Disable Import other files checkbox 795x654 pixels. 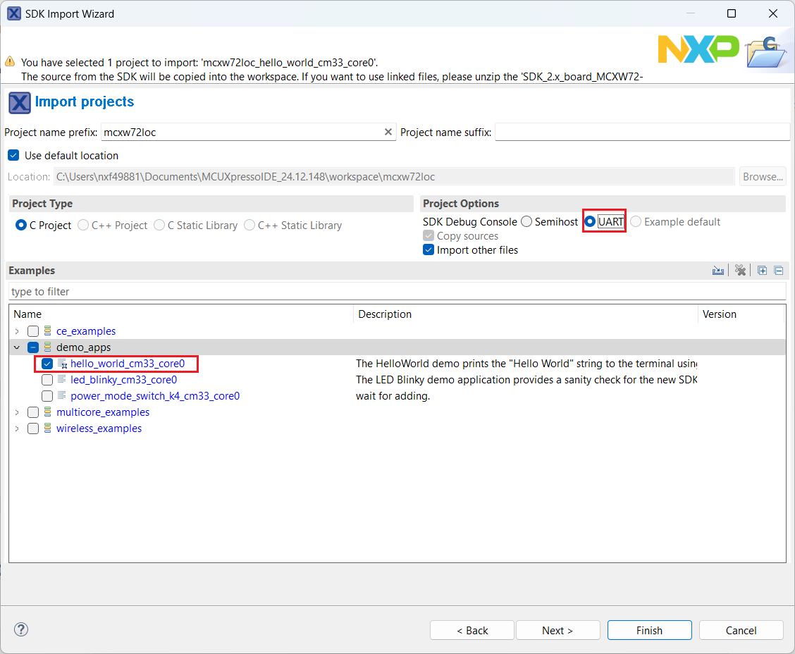coord(428,250)
